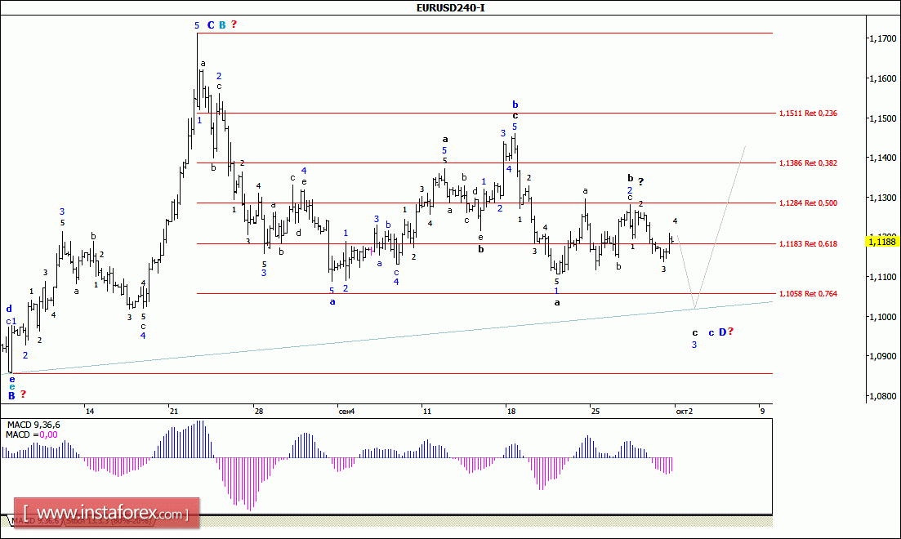901x539 pixels.
Task: Click the окт2 date on time axis
Action: coord(684,411)
